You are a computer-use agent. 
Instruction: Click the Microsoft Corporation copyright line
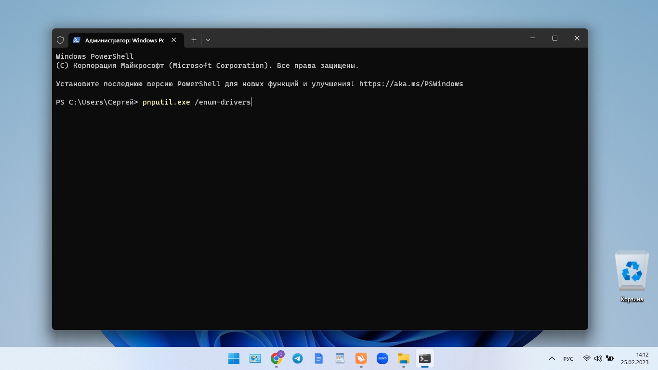tap(207, 66)
